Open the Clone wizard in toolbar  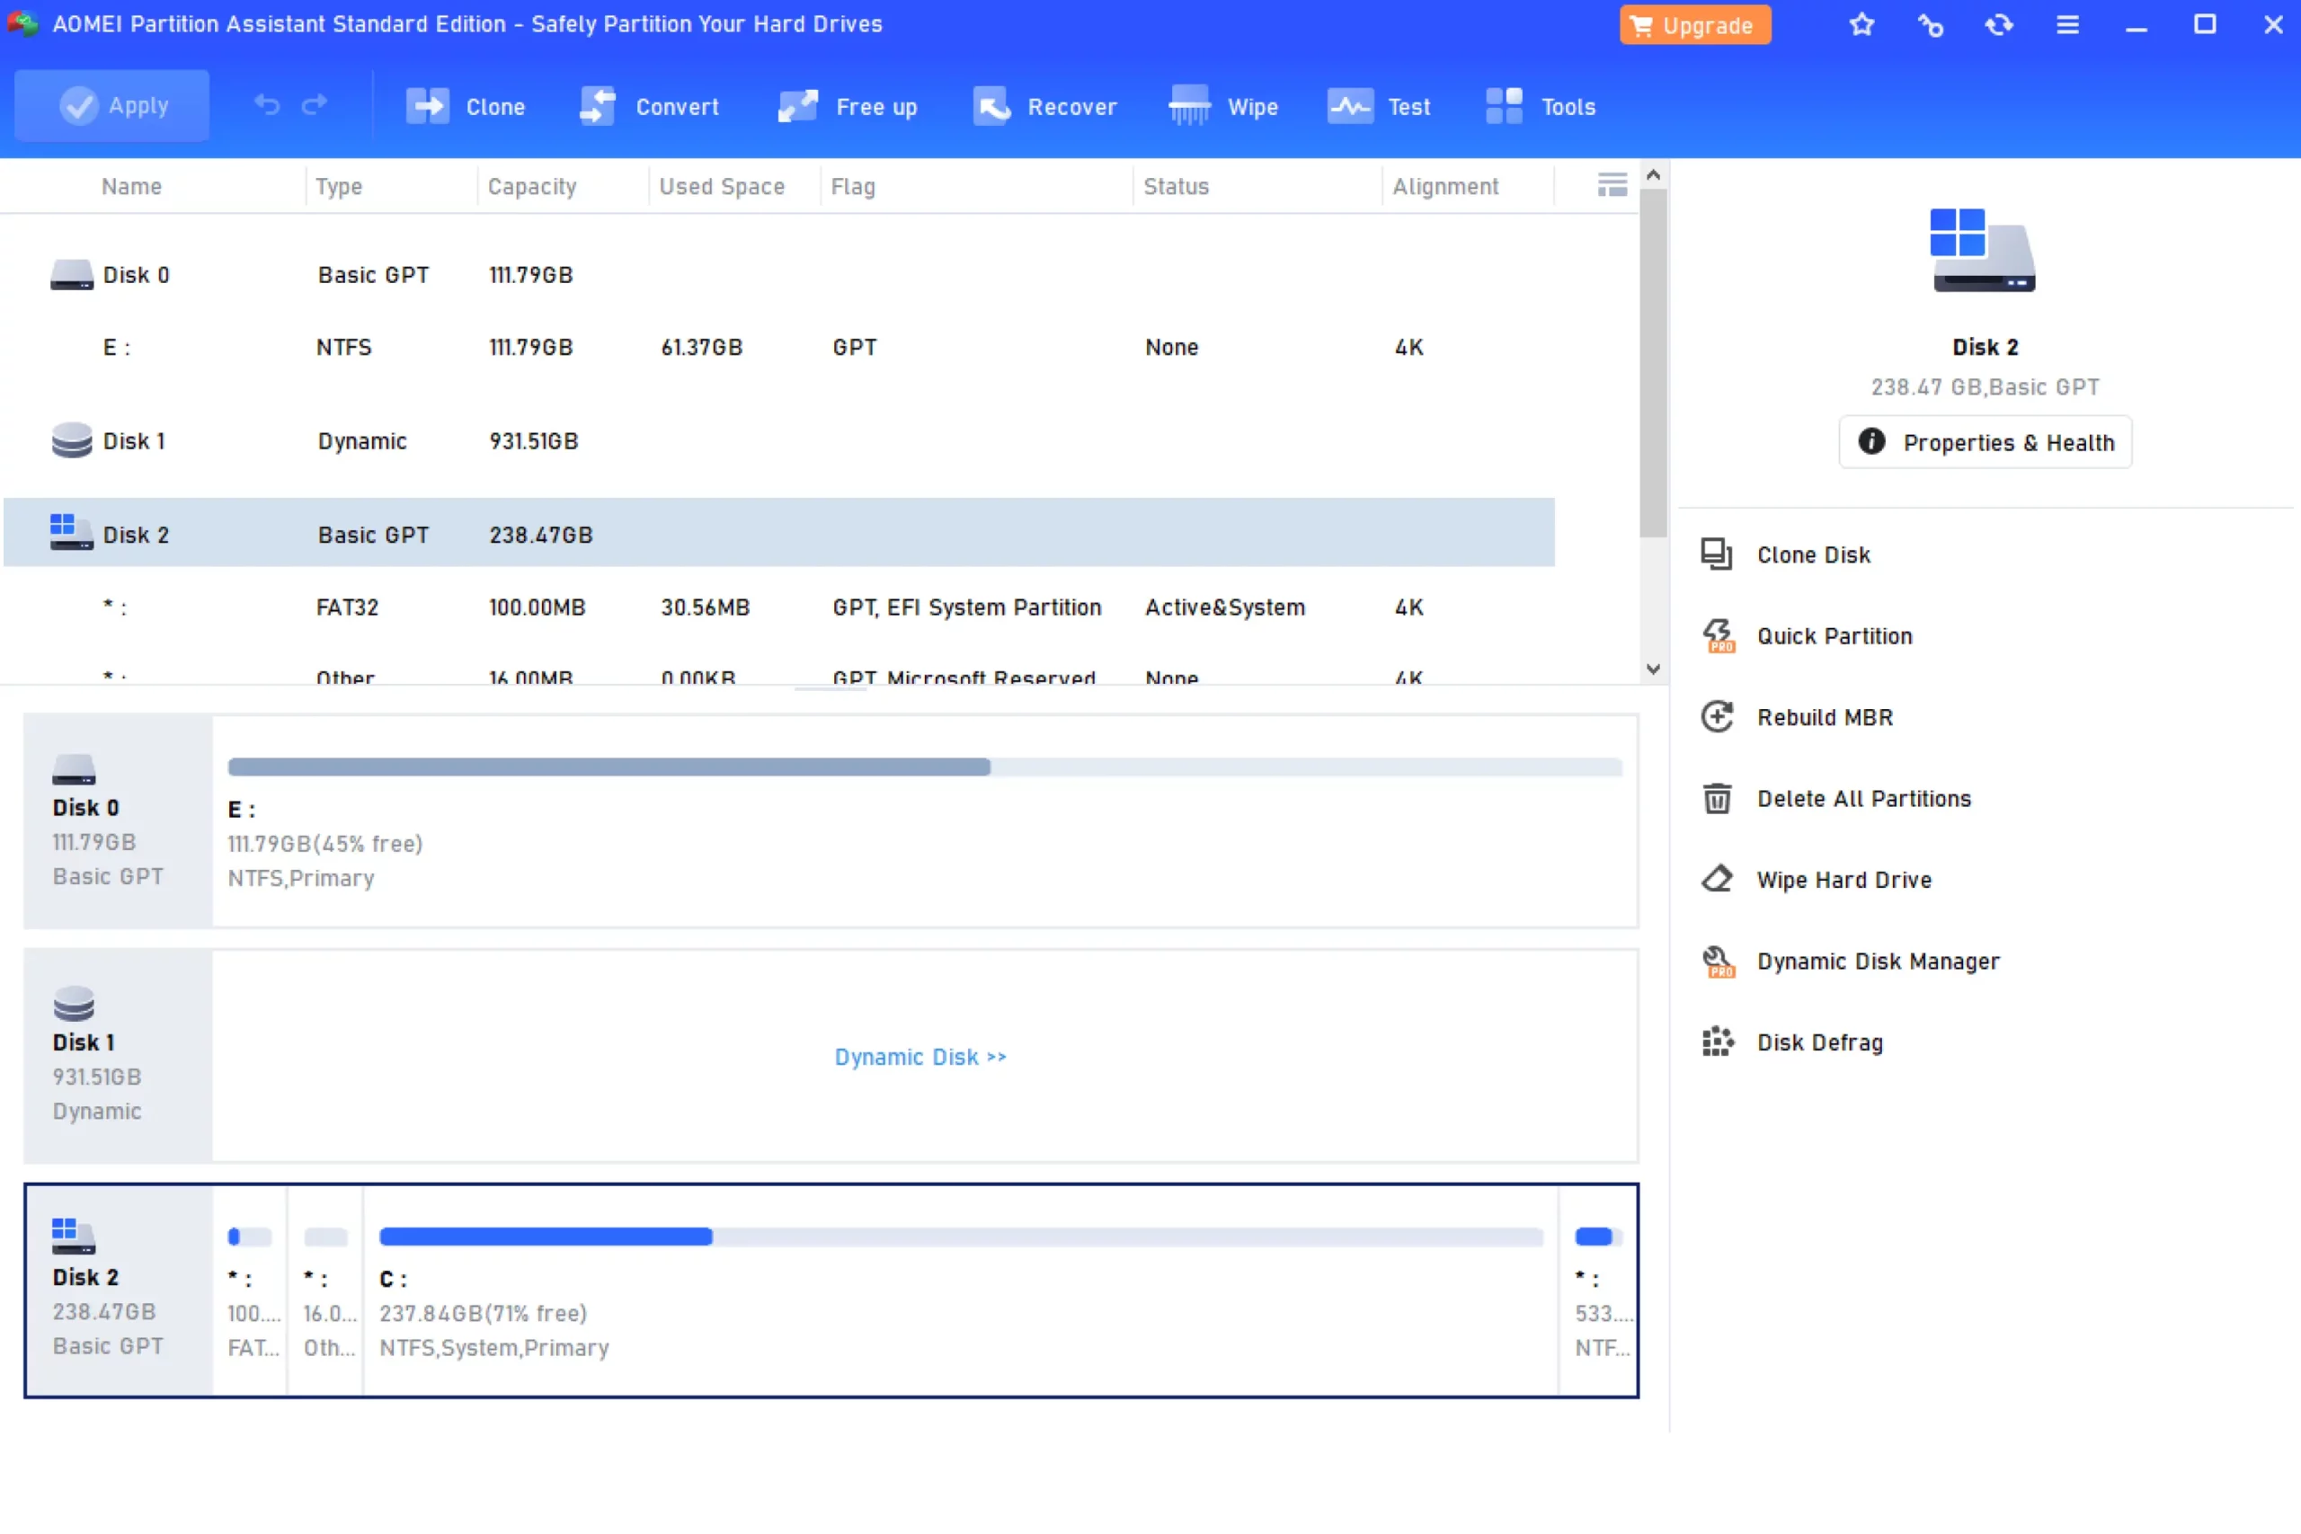(466, 106)
